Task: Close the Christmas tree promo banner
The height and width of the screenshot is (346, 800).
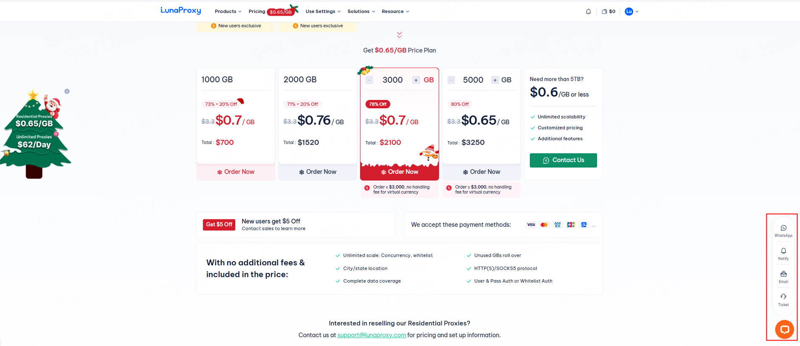Action: [x=67, y=91]
